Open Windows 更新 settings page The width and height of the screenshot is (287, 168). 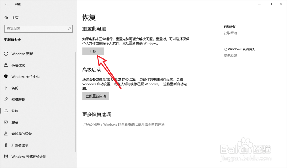pyautogui.click(x=22, y=54)
